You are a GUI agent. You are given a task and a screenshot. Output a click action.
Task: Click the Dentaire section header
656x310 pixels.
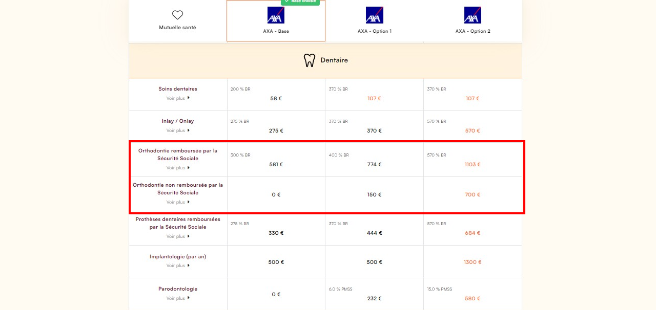tap(325, 60)
